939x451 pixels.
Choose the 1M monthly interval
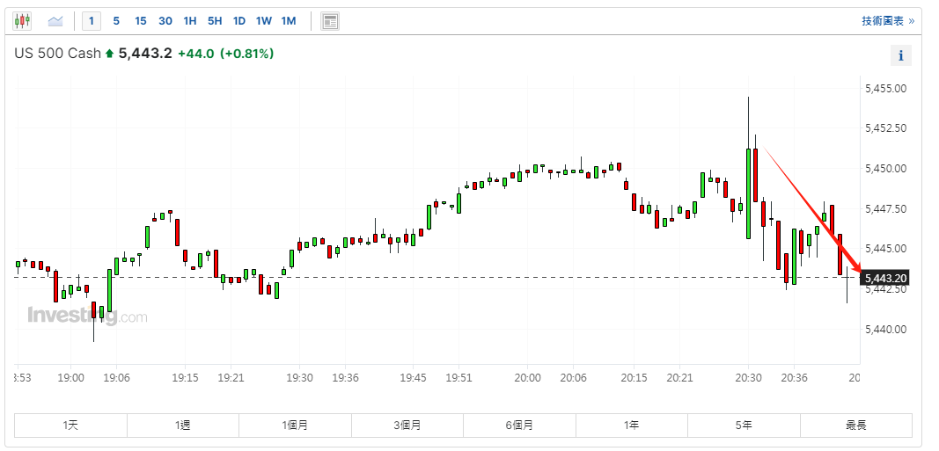coord(289,20)
